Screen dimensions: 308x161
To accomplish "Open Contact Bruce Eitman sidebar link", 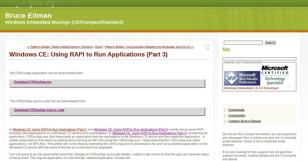I will tap(245, 121).
